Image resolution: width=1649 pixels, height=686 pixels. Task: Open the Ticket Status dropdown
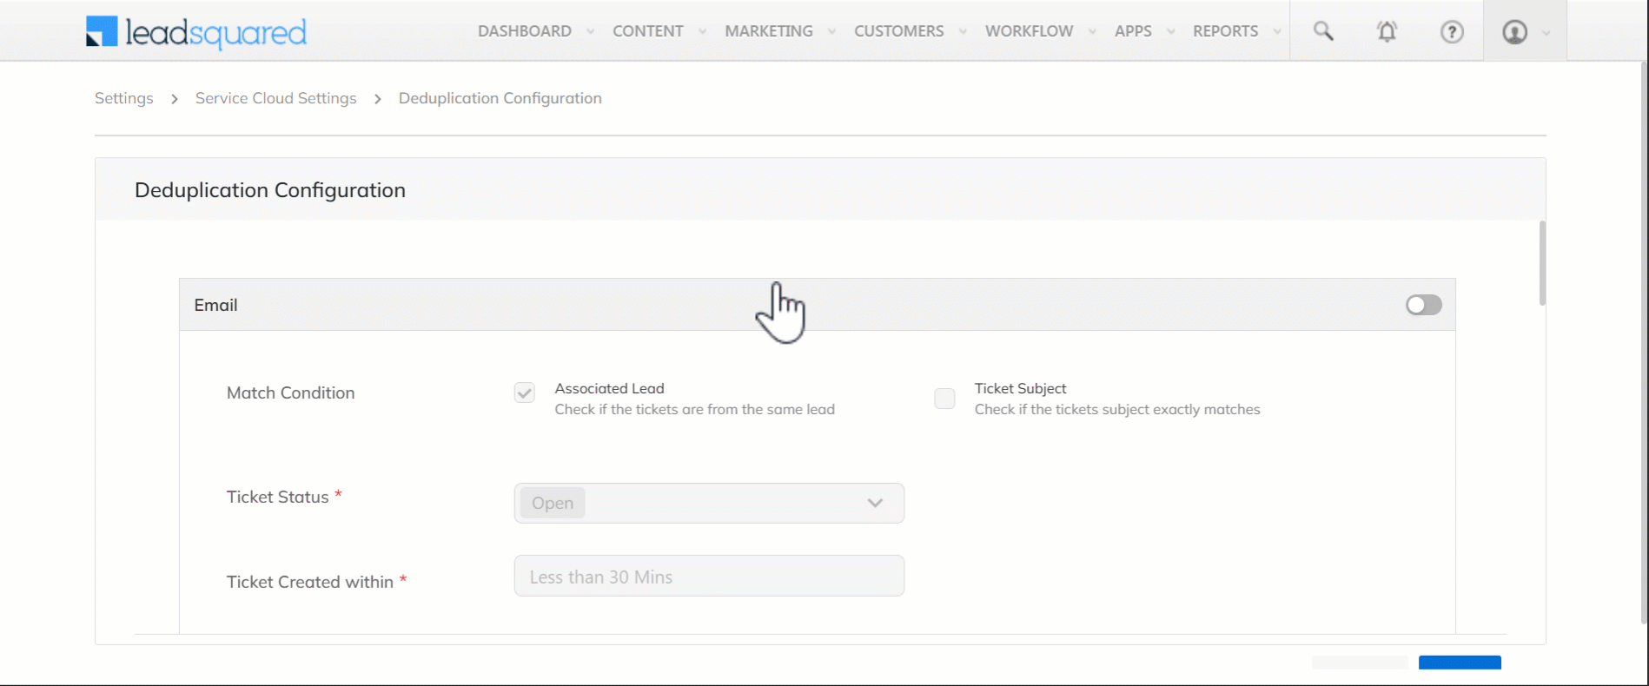tap(709, 503)
